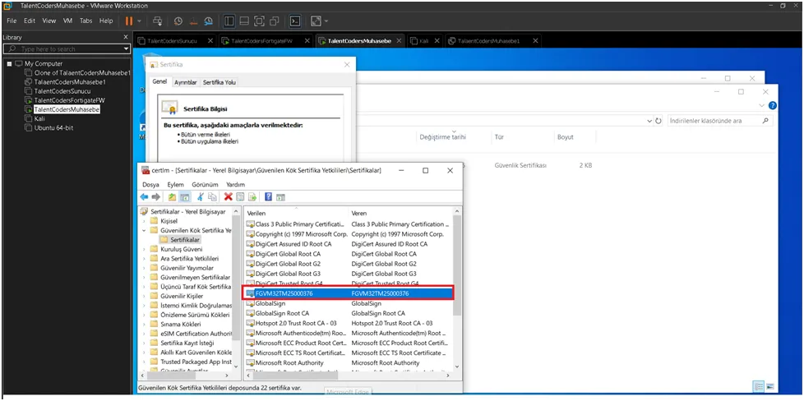Viewport: 804px width, 401px height.
Task: Click the blue help question-mark icon
Action: click(x=269, y=197)
